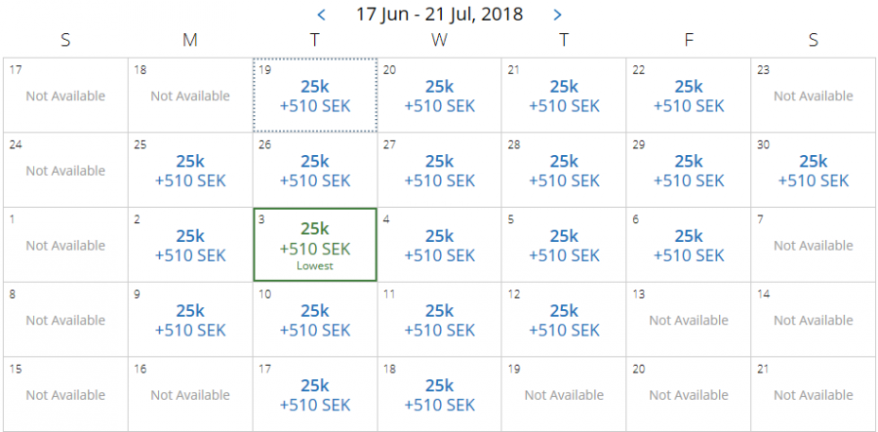Image resolution: width=878 pixels, height=432 pixels.
Task: Pick July 2 Monday fare
Action: click(190, 246)
